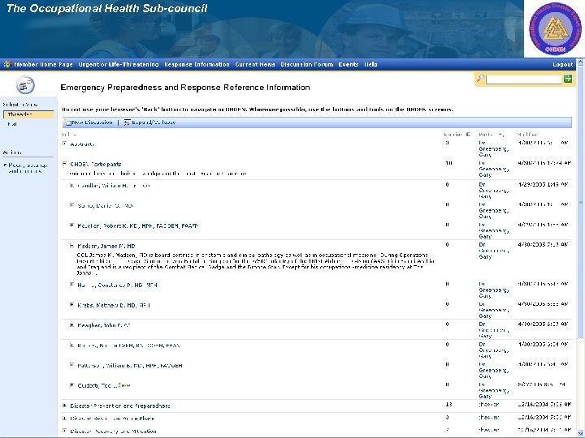This screenshot has width=585, height=438.
Task: Sort by the Modified column header
Action: (x=527, y=135)
